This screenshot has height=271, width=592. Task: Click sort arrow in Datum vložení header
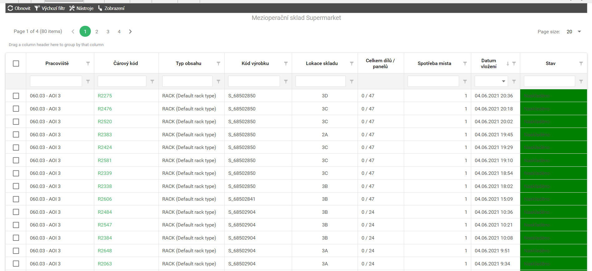coord(508,63)
